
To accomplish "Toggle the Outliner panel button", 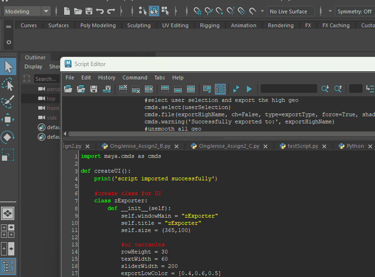I will click(8, 266).
